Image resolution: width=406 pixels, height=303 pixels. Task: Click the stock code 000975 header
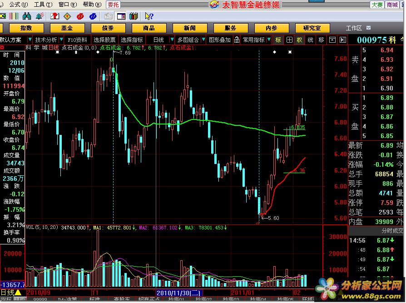click(371, 40)
